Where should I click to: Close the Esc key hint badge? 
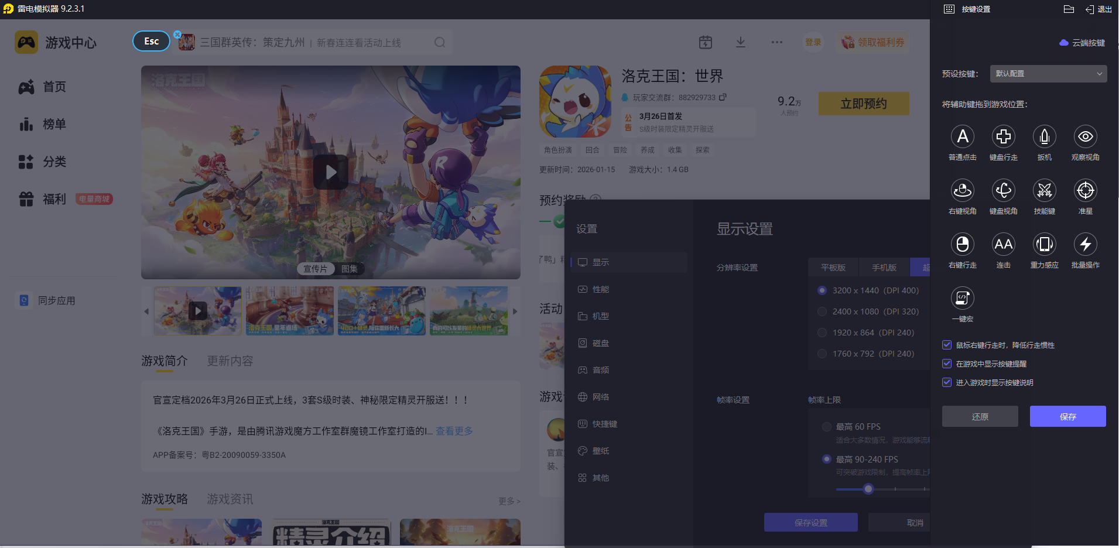pos(177,35)
